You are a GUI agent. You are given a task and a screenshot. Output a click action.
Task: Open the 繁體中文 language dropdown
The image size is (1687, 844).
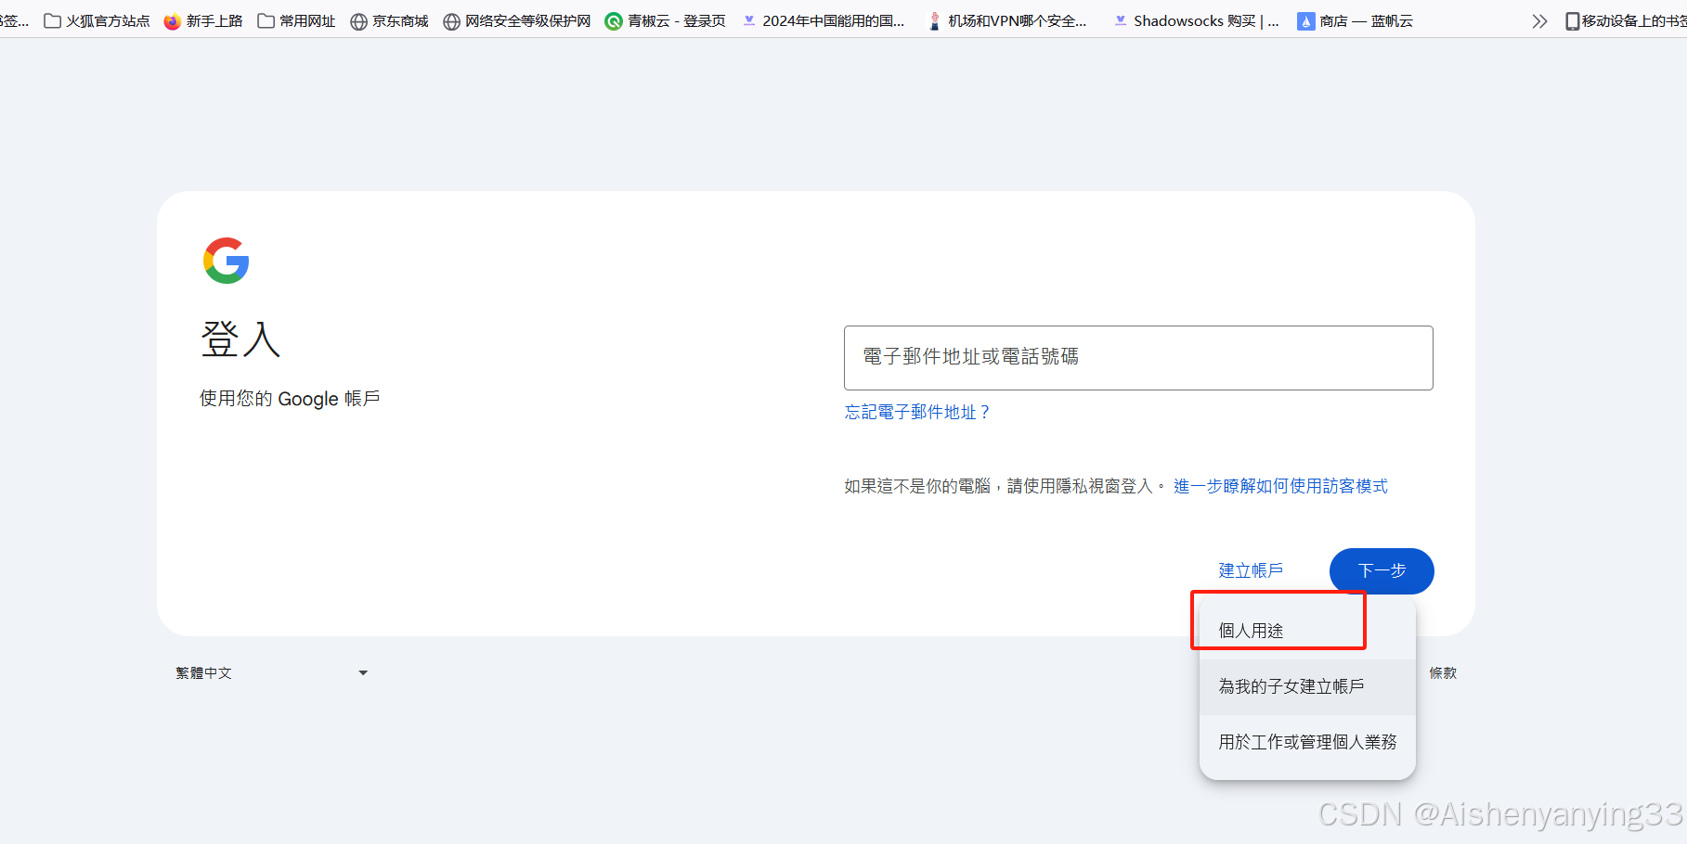point(272,673)
